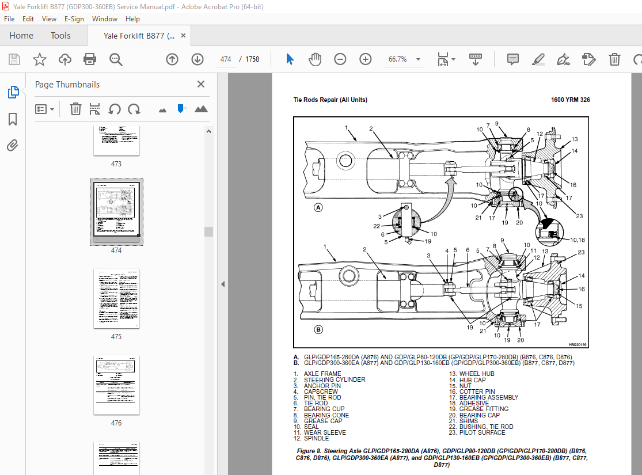Open the E-Sign menu
Image resolution: width=642 pixels, height=475 pixels.
pyautogui.click(x=74, y=19)
